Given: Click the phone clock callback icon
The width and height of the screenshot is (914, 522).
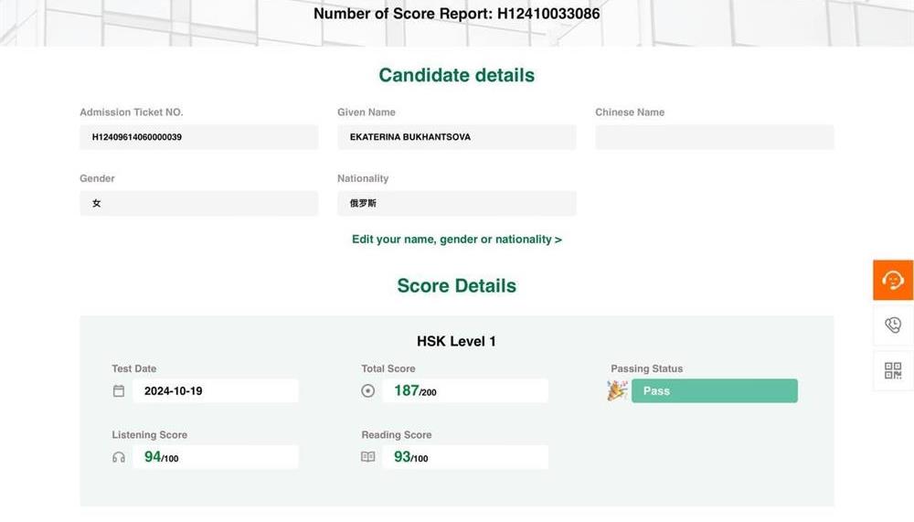Looking at the screenshot, I should pyautogui.click(x=892, y=325).
